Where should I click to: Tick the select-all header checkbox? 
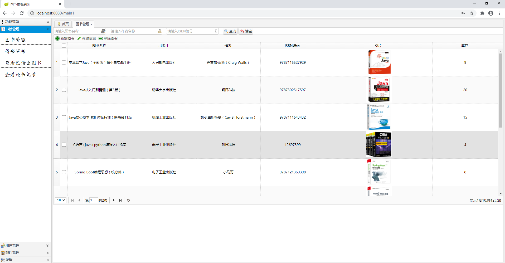point(64,46)
